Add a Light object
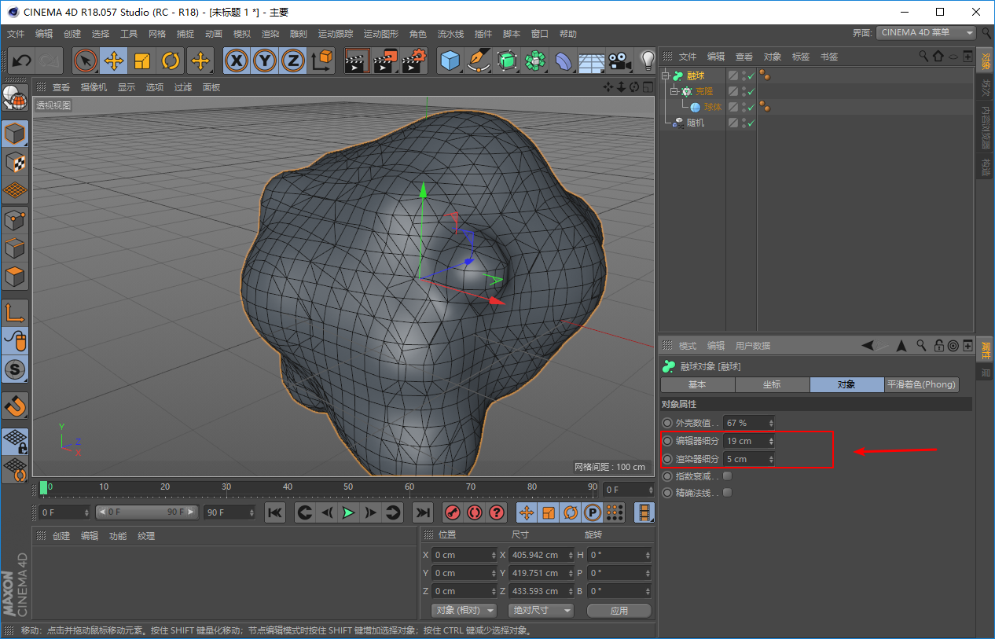The image size is (995, 639). (x=647, y=61)
